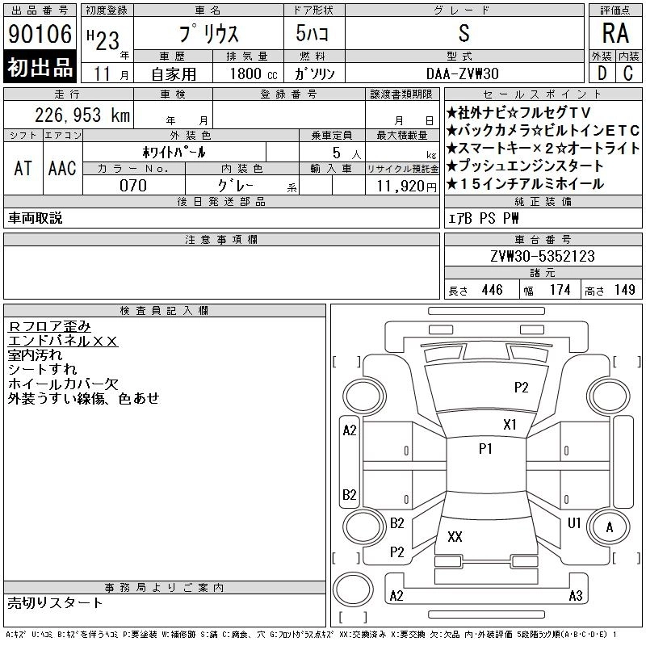646x646 pixels.
Task: Click the inspector note 室内汚れ
Action: tap(35, 354)
